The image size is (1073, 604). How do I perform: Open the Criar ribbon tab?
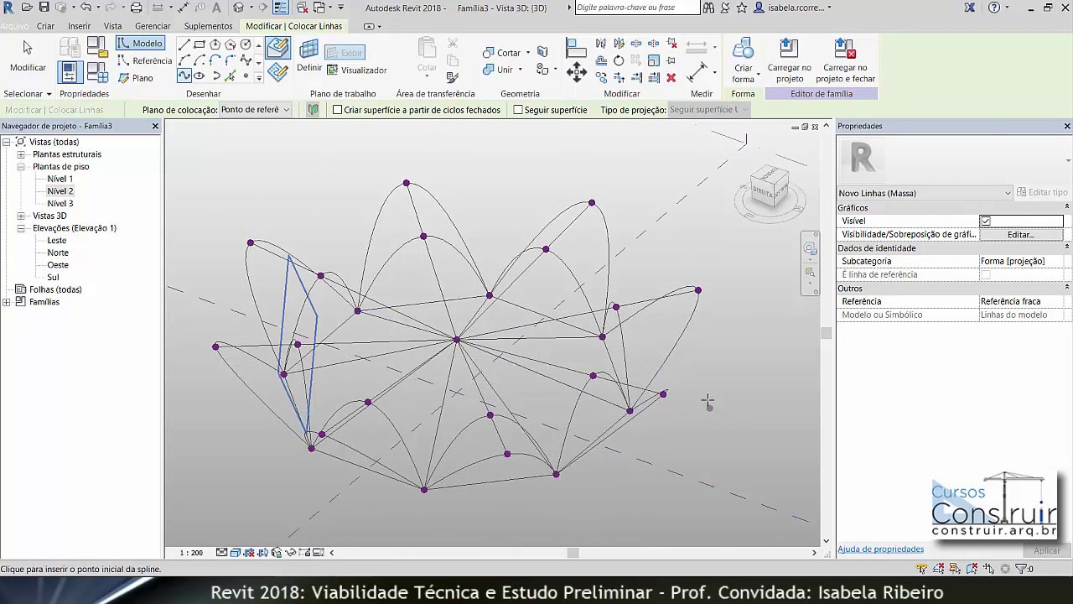45,26
